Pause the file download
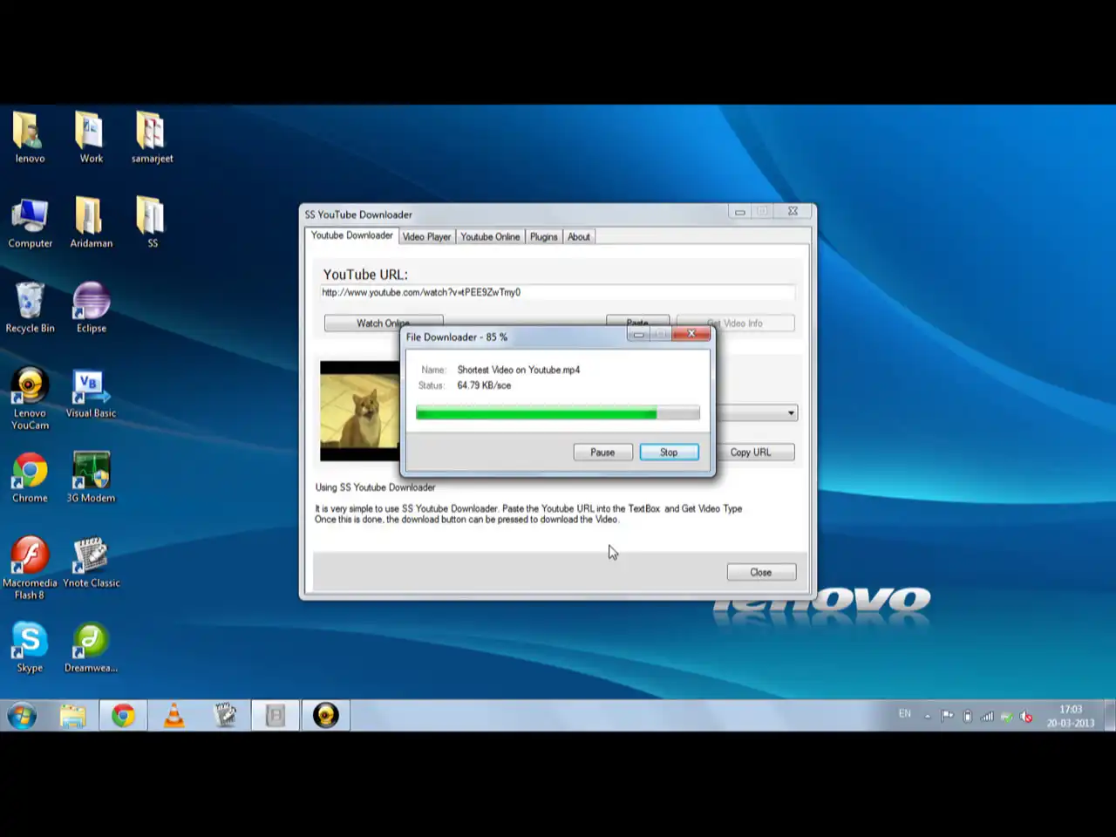The image size is (1116, 837). 602,453
